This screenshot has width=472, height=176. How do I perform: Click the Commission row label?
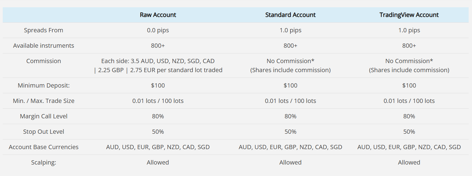44,61
